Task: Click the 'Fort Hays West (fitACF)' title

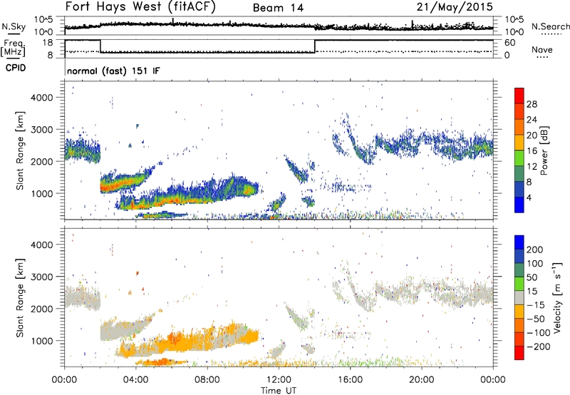Action: tap(140, 6)
